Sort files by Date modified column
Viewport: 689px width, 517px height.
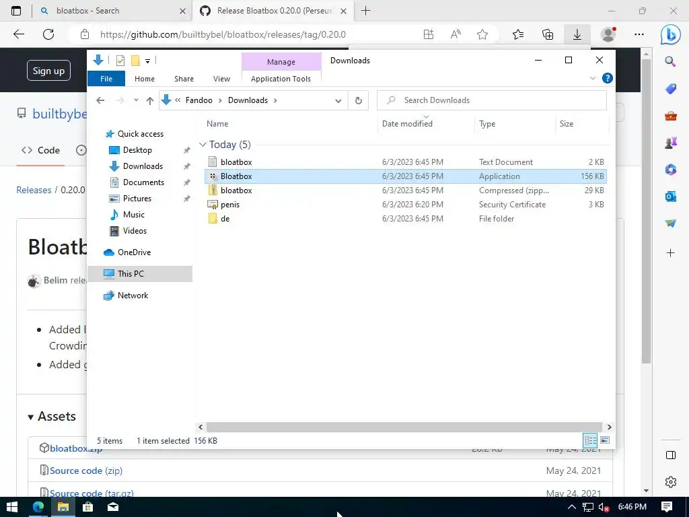(x=407, y=124)
